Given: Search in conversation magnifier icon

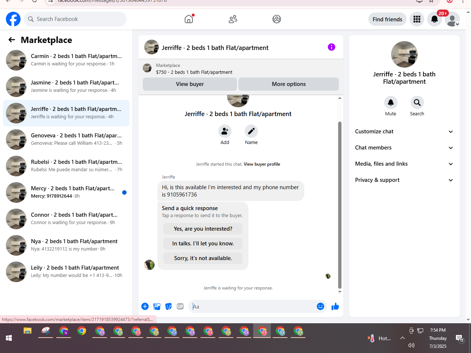Looking at the screenshot, I should 417,102.
